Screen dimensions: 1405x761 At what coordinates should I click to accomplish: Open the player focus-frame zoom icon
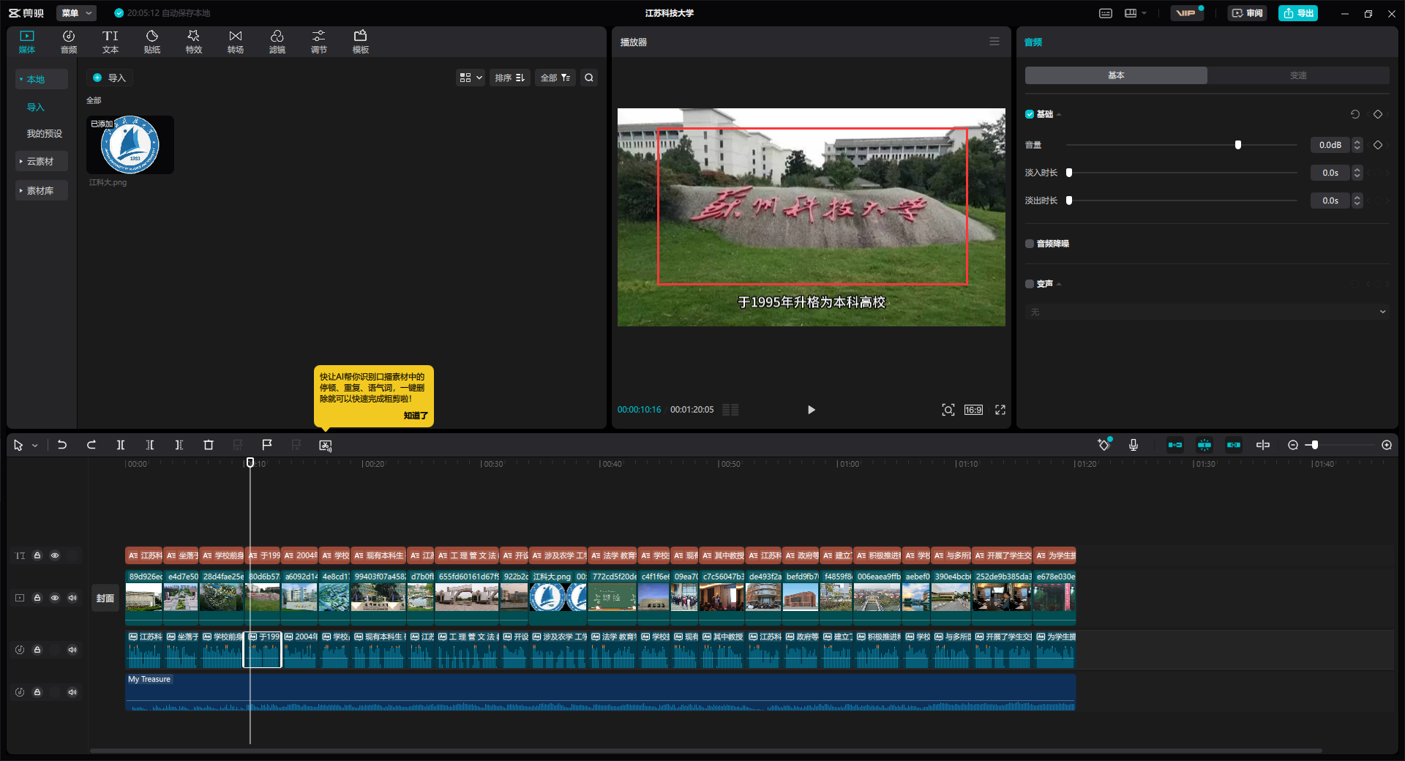(x=948, y=410)
